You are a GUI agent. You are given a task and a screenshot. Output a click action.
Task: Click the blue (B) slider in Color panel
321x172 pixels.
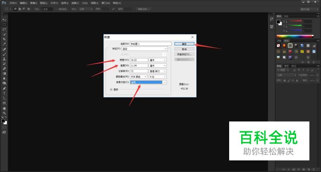(x=294, y=31)
